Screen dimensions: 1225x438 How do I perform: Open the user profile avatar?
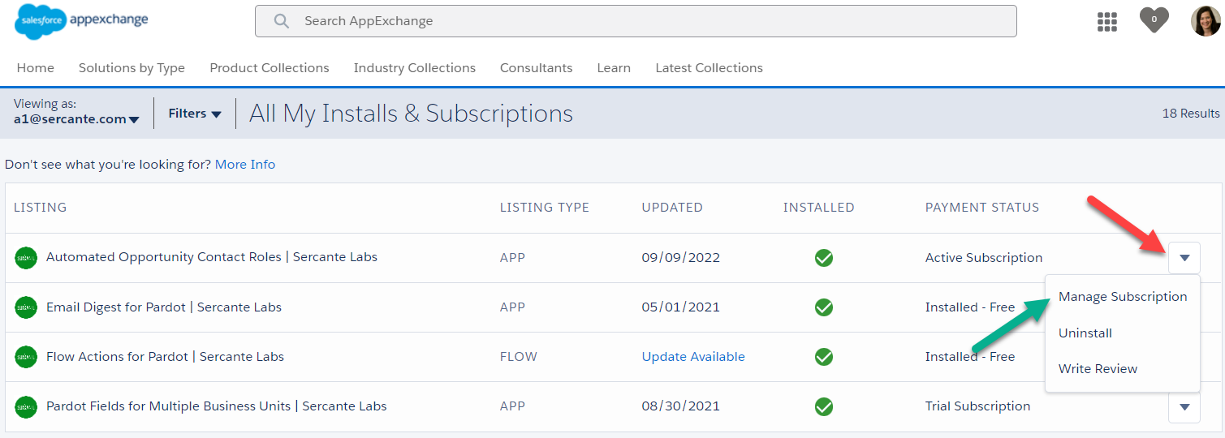1206,21
